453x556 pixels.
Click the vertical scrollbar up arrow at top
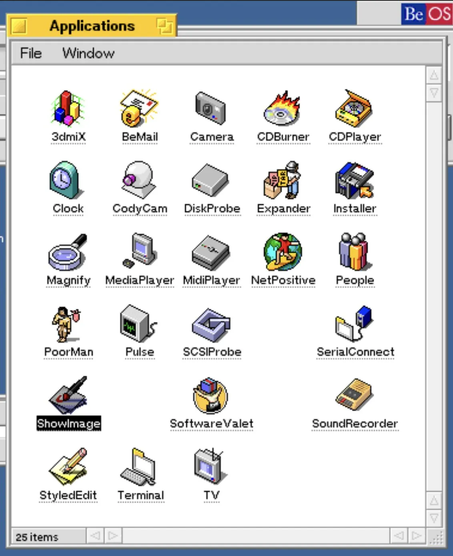434,75
